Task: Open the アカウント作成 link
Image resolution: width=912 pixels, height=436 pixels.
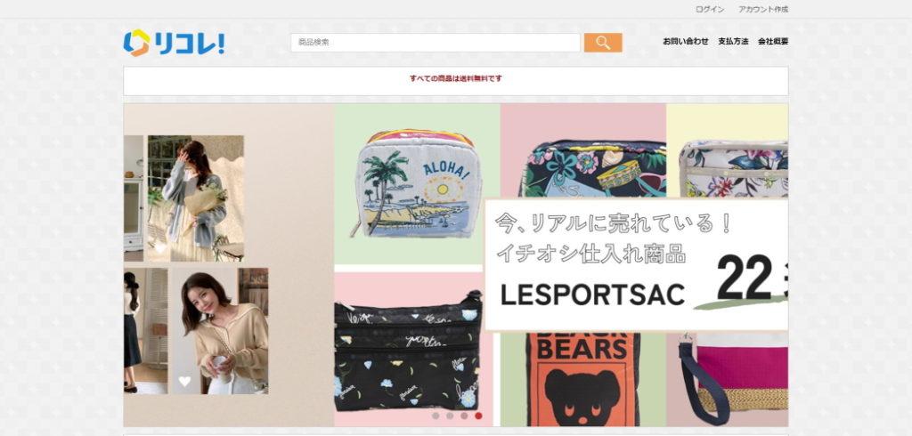Action: click(x=763, y=9)
